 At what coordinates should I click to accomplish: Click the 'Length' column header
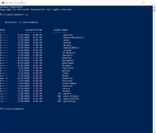(x=57, y=30)
